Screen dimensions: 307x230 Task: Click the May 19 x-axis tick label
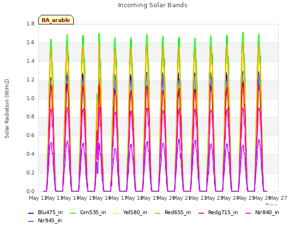click(x=150, y=198)
